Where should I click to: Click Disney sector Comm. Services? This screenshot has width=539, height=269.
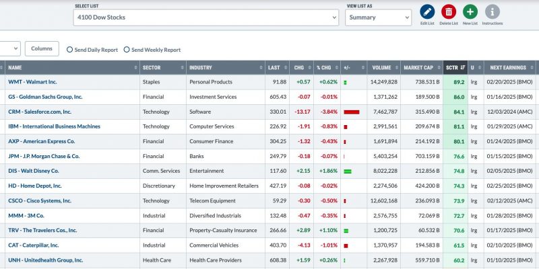tap(161, 171)
